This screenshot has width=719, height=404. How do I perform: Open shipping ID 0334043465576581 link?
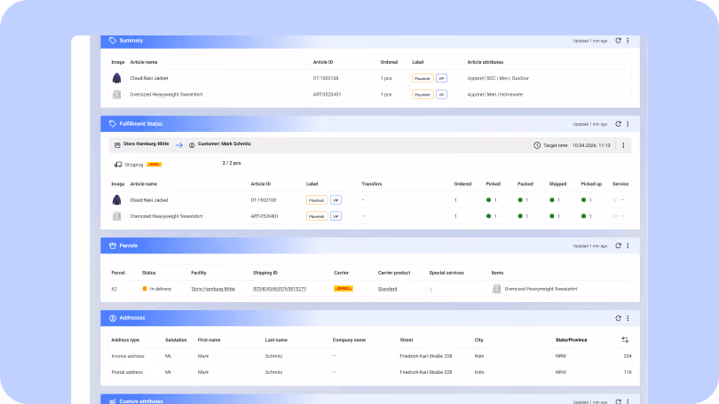[280, 289]
